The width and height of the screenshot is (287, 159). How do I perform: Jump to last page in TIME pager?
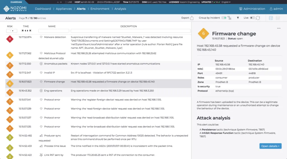coord(30,31)
